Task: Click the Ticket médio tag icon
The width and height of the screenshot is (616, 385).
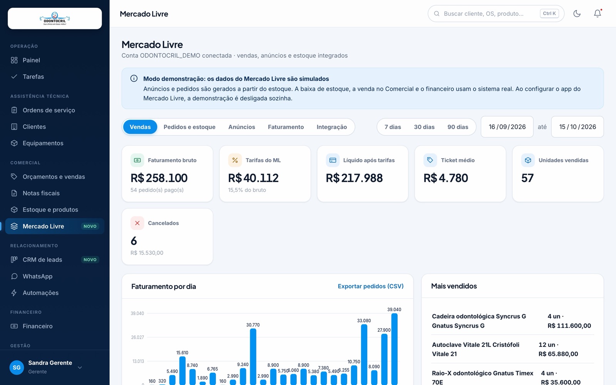Action: 430,160
